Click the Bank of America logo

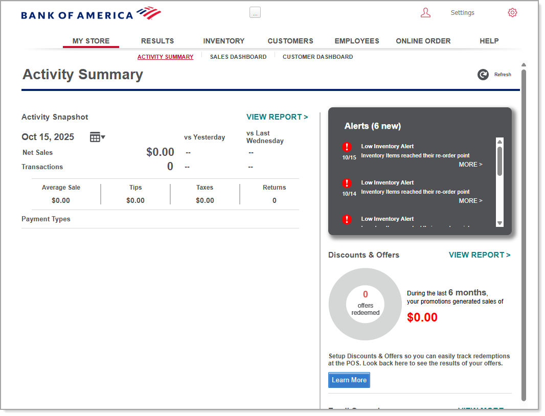(x=91, y=14)
